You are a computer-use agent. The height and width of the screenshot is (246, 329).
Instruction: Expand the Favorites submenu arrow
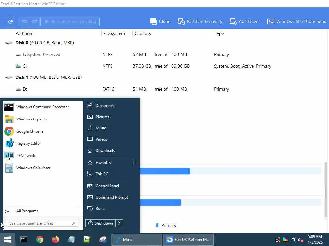134,162
